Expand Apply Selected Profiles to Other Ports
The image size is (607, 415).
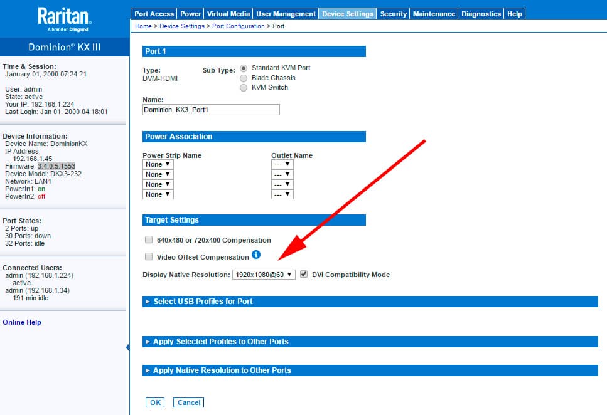pyautogui.click(x=370, y=342)
